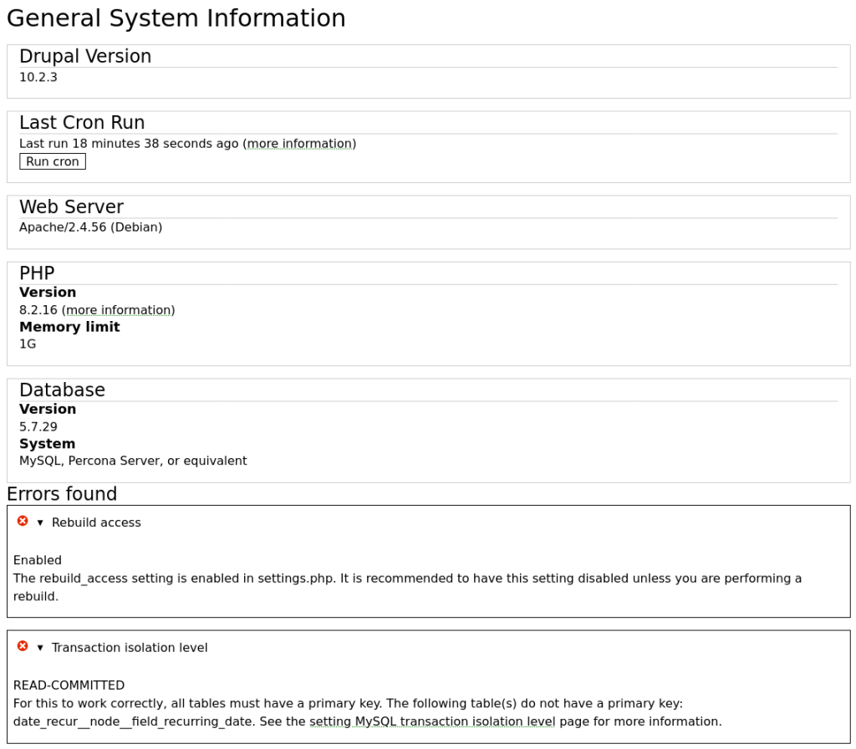Toggle the Transaction isolation level disclosure arrow

(x=38, y=647)
